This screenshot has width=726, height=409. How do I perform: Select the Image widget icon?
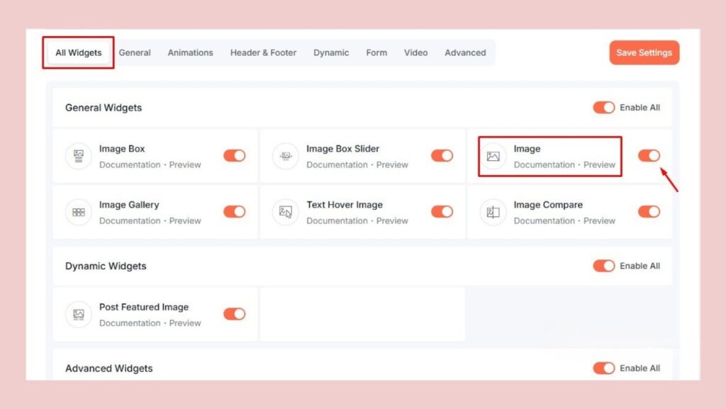[x=493, y=156]
